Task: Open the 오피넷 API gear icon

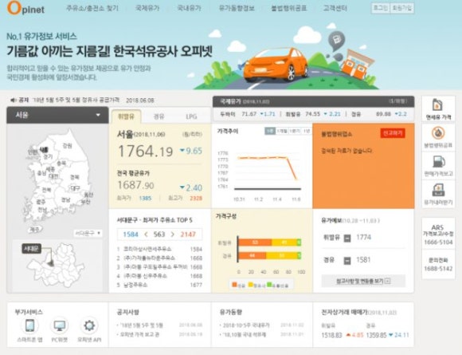Action: pos(89,325)
